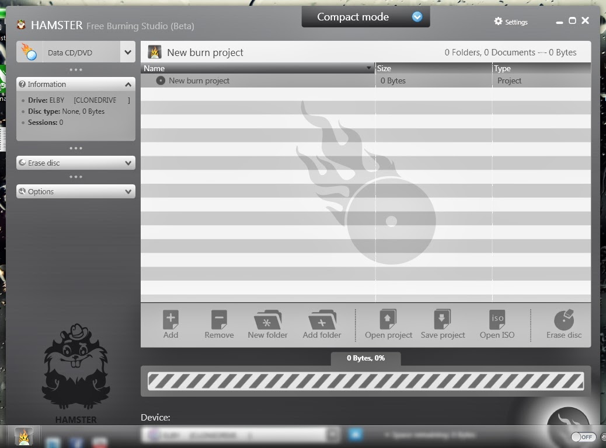Click the burning disc icon for Data CD/DVD
Viewport: 606px width, 448px height.
pyautogui.click(x=29, y=52)
